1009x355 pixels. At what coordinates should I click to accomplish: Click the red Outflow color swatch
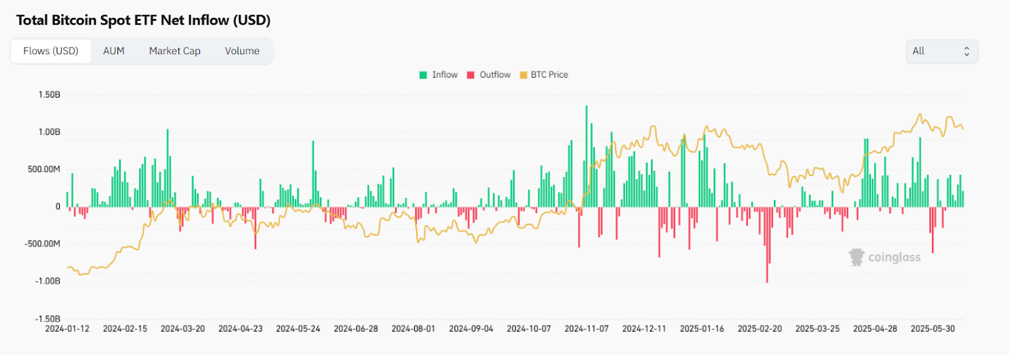(x=470, y=75)
